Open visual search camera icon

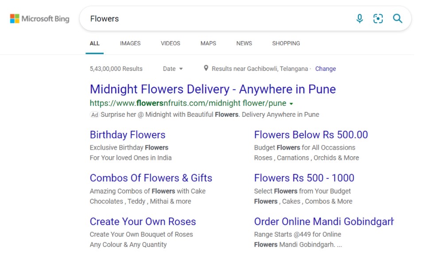pos(378,19)
